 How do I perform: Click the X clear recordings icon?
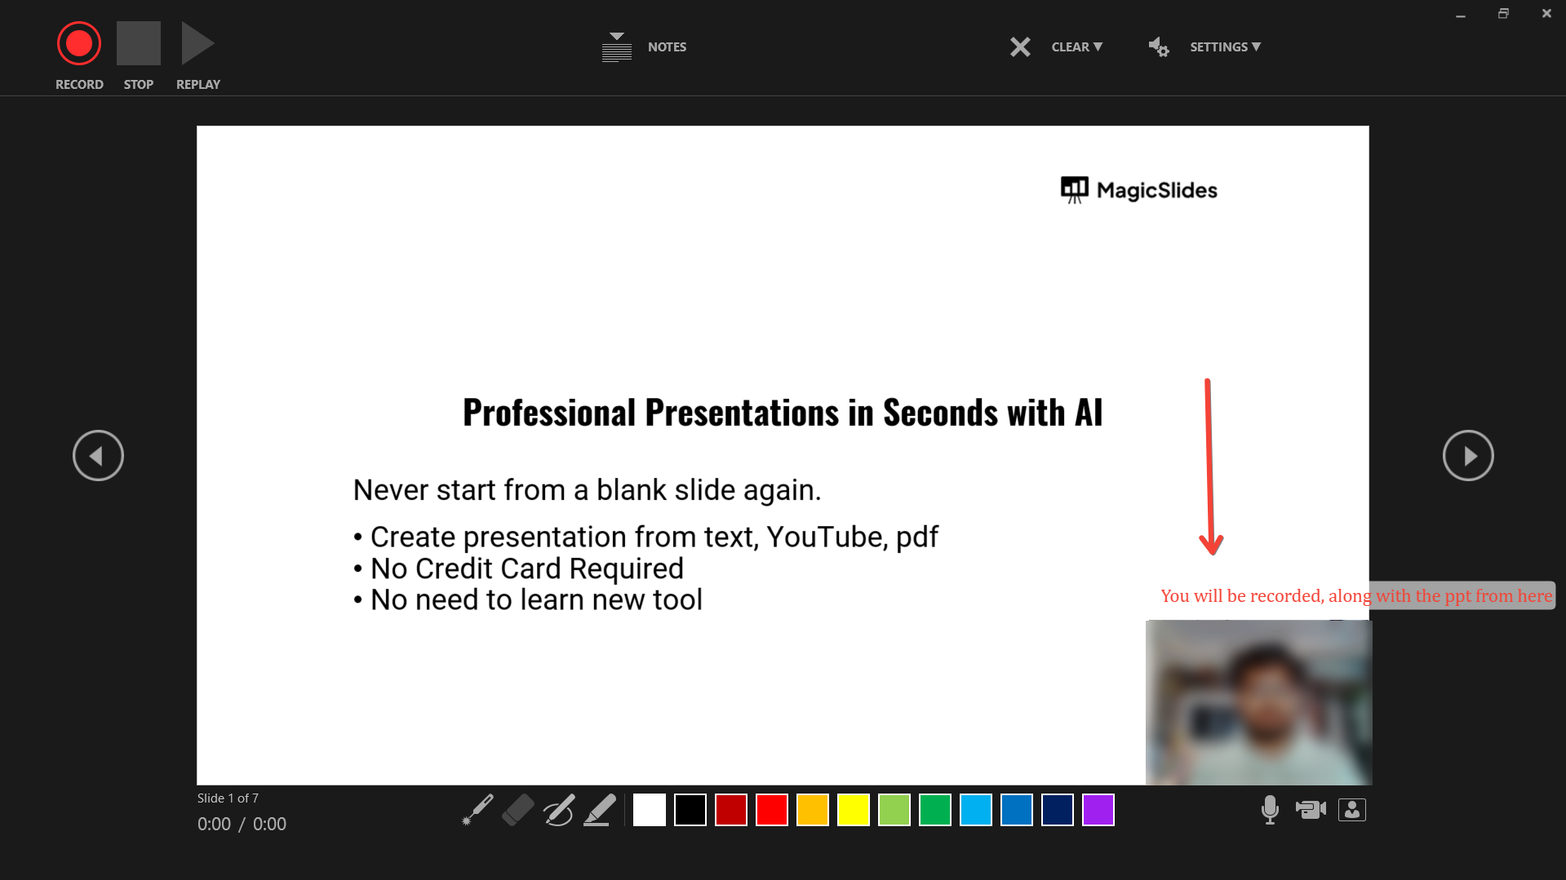click(x=1020, y=47)
